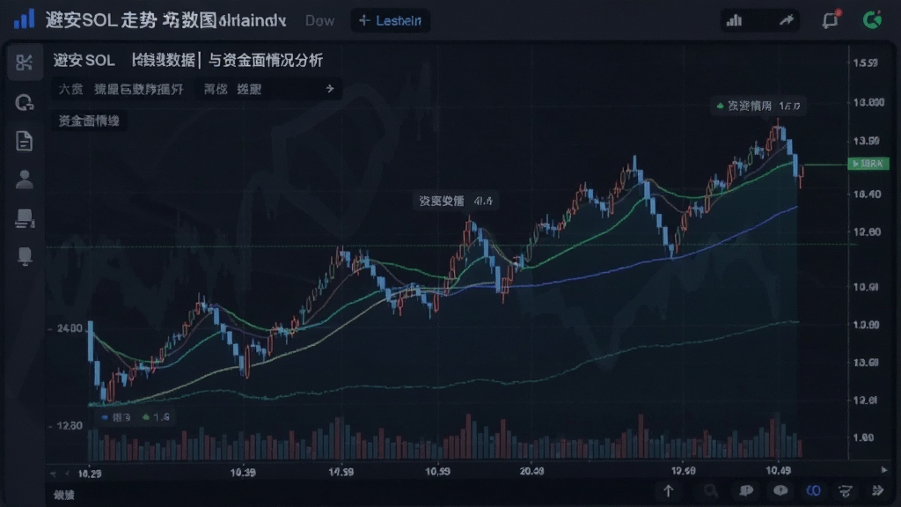Click the search magnifier in the bottom toolbar
Viewport: 901px width, 507px height.
711,491
